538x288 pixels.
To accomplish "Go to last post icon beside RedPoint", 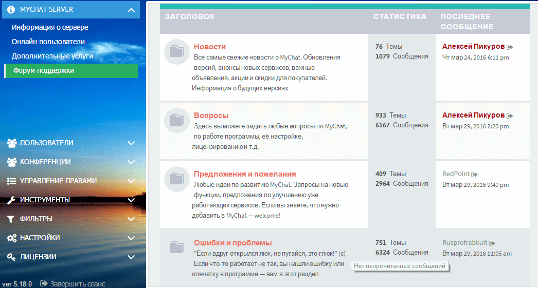I will click(x=475, y=175).
